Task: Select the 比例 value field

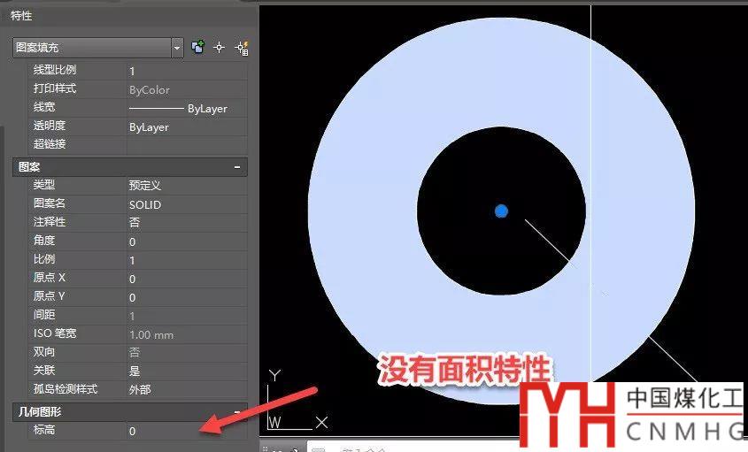Action: point(187,260)
